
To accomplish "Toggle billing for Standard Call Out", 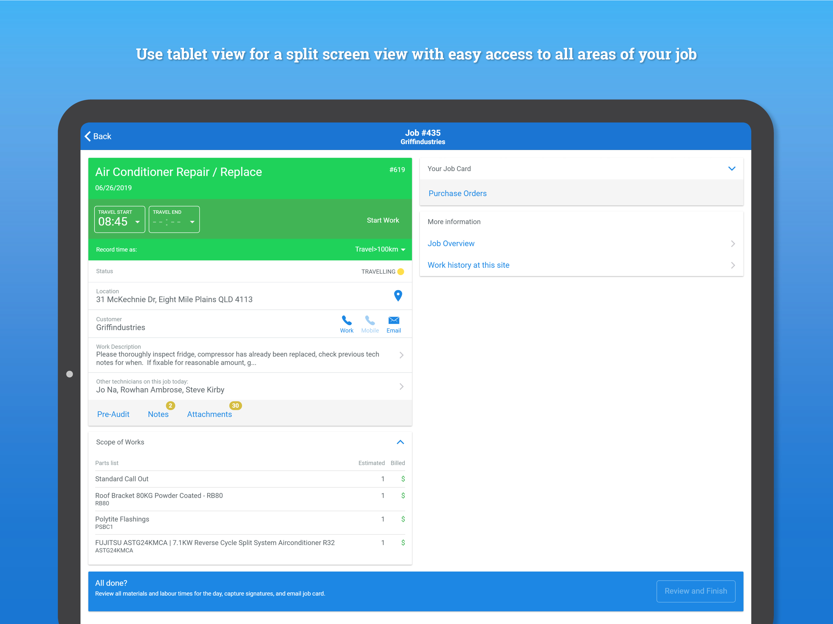I will point(403,479).
